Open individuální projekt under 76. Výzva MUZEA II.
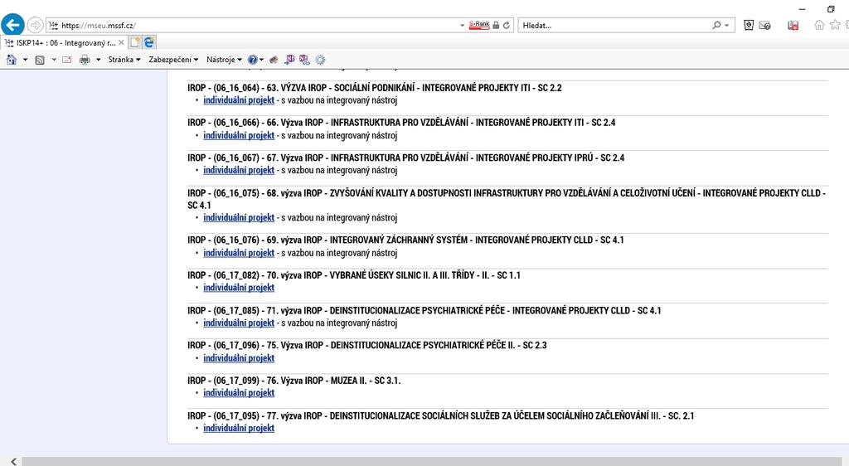849x466 pixels. pyautogui.click(x=239, y=392)
